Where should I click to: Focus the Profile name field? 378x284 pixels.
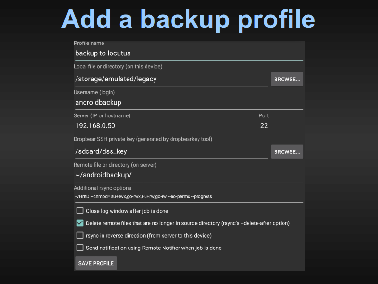(189, 53)
